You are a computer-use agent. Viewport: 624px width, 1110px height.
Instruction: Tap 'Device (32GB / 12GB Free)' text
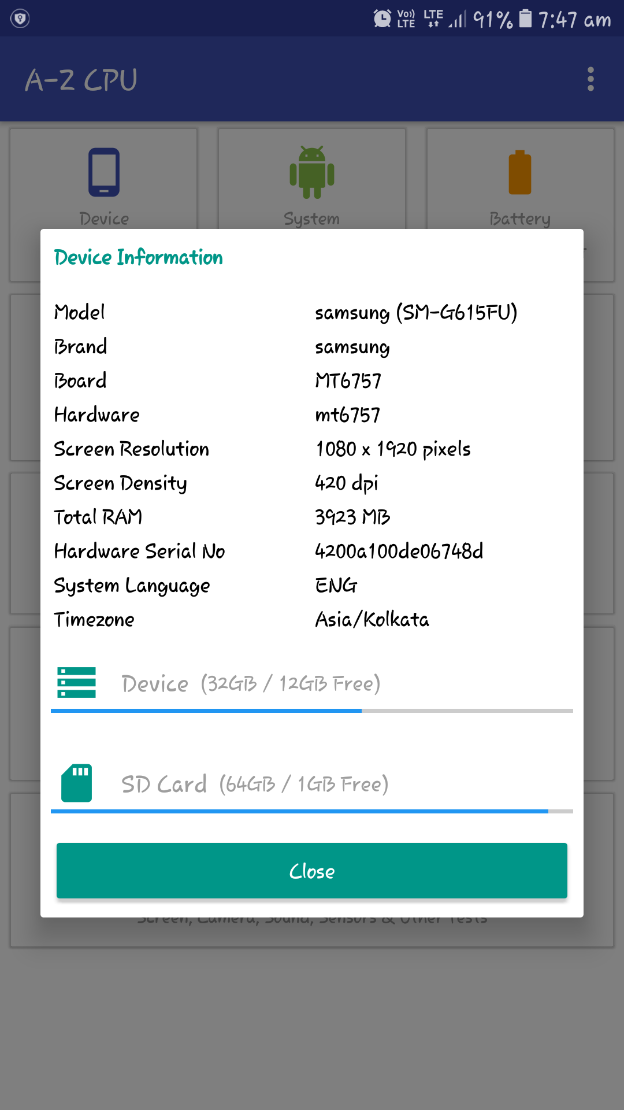coord(251,683)
